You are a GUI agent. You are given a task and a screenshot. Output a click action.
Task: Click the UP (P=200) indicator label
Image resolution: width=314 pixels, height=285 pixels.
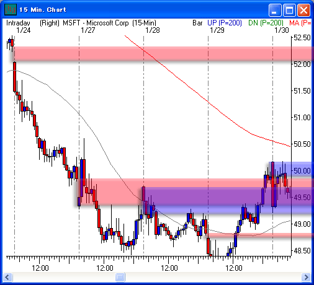[x=225, y=23]
